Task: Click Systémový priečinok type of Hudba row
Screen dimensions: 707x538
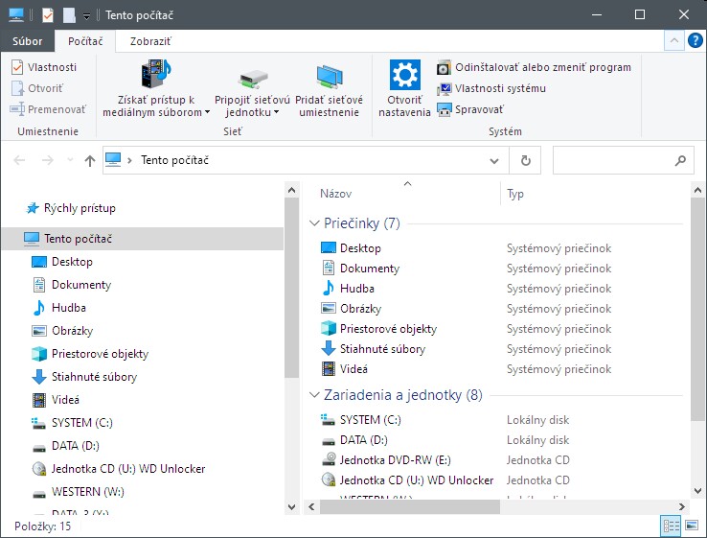Action: 559,289
